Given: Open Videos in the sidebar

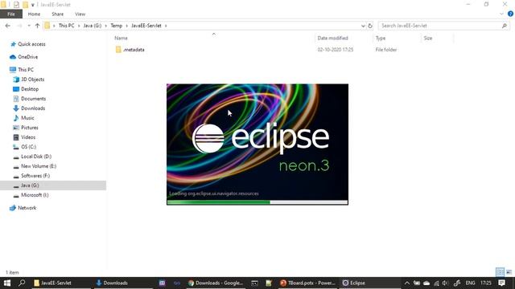Looking at the screenshot, I should pyautogui.click(x=28, y=137).
